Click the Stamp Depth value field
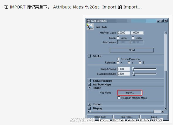This screenshot has height=125, width=173. point(123,74)
